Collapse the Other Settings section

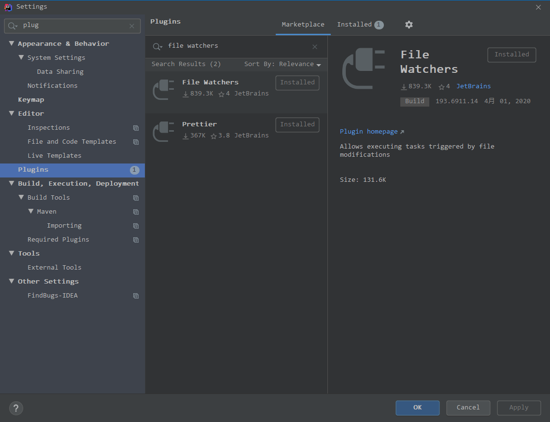point(12,281)
